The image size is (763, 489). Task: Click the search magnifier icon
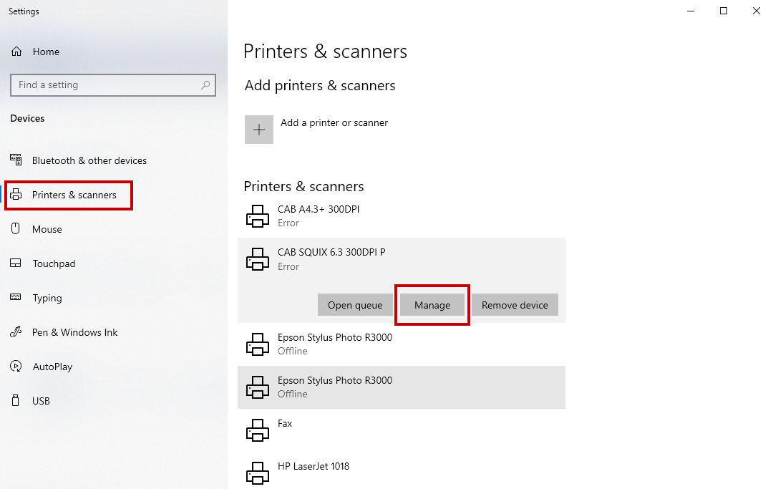(205, 85)
